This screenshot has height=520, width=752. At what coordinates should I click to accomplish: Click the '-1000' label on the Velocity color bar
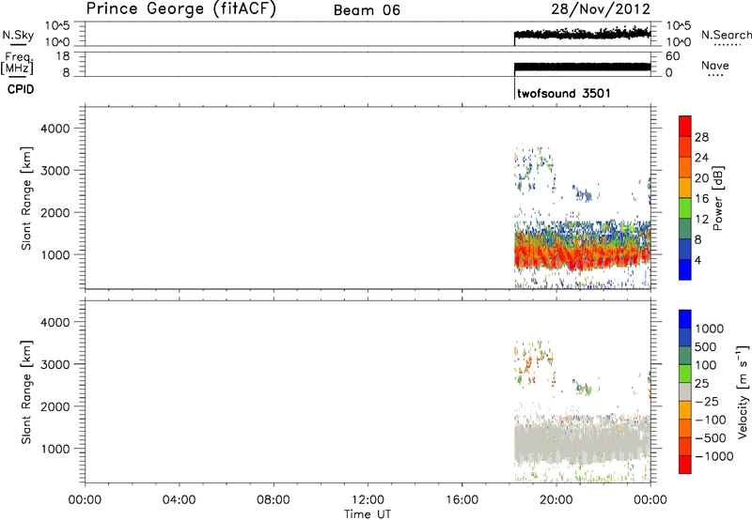click(x=714, y=456)
